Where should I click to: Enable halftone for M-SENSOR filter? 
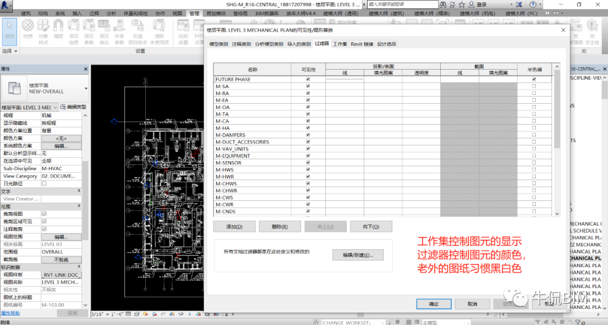point(534,162)
